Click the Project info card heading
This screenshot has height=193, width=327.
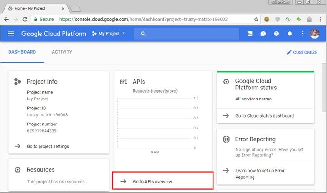(x=42, y=82)
